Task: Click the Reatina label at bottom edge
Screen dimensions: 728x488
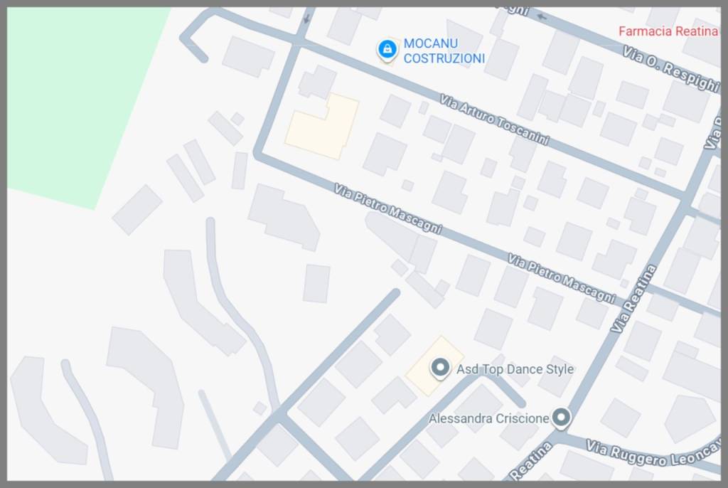Action: [531, 460]
